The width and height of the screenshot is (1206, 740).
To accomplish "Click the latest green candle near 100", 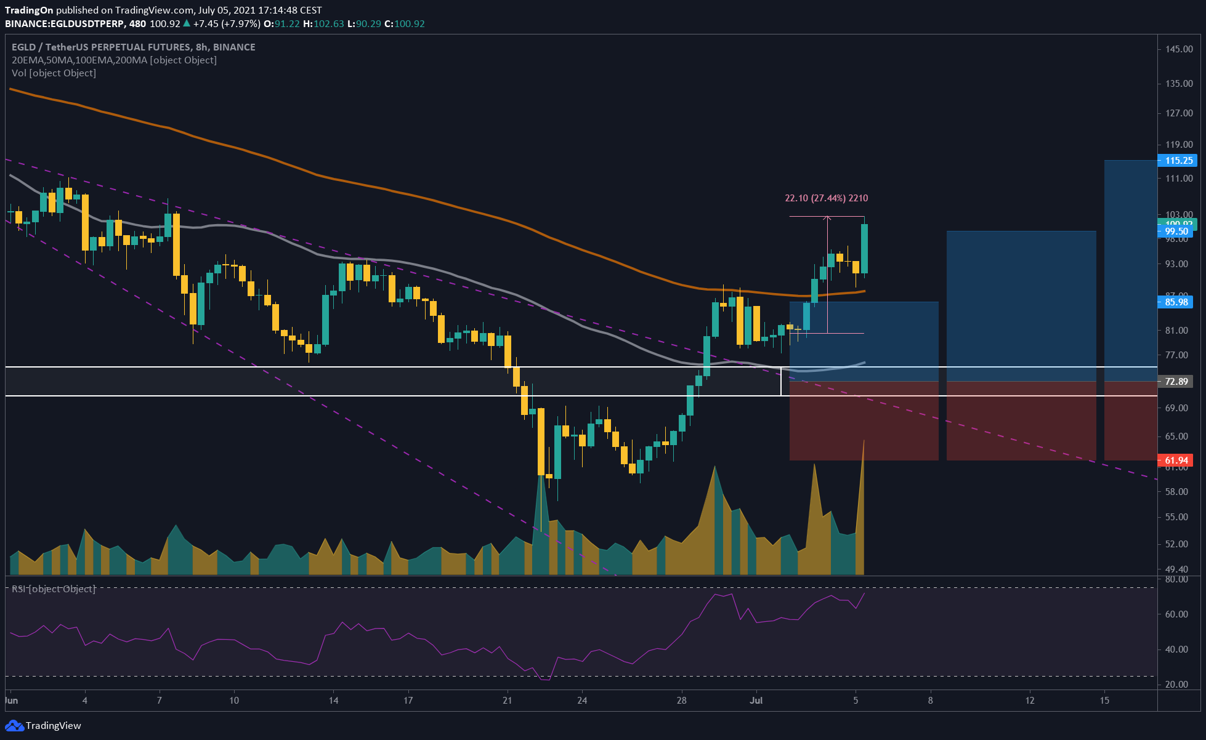I will pos(864,249).
